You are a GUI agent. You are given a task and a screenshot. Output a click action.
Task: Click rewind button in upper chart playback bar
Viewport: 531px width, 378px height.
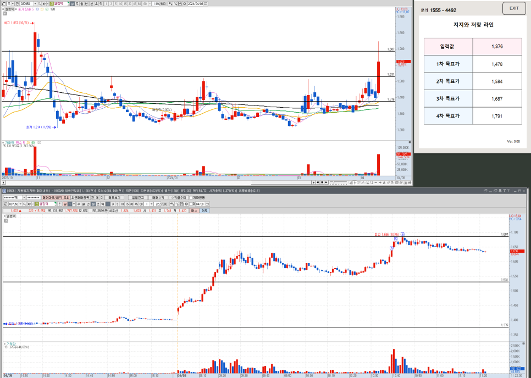point(318,182)
